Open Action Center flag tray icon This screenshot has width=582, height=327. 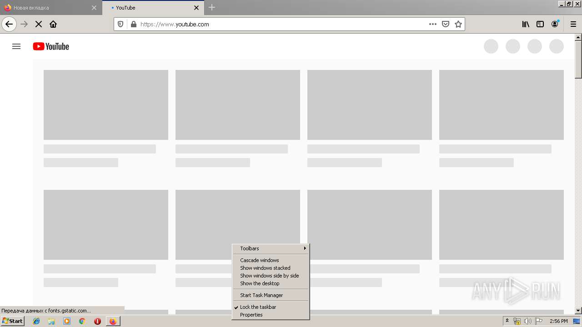(x=539, y=321)
